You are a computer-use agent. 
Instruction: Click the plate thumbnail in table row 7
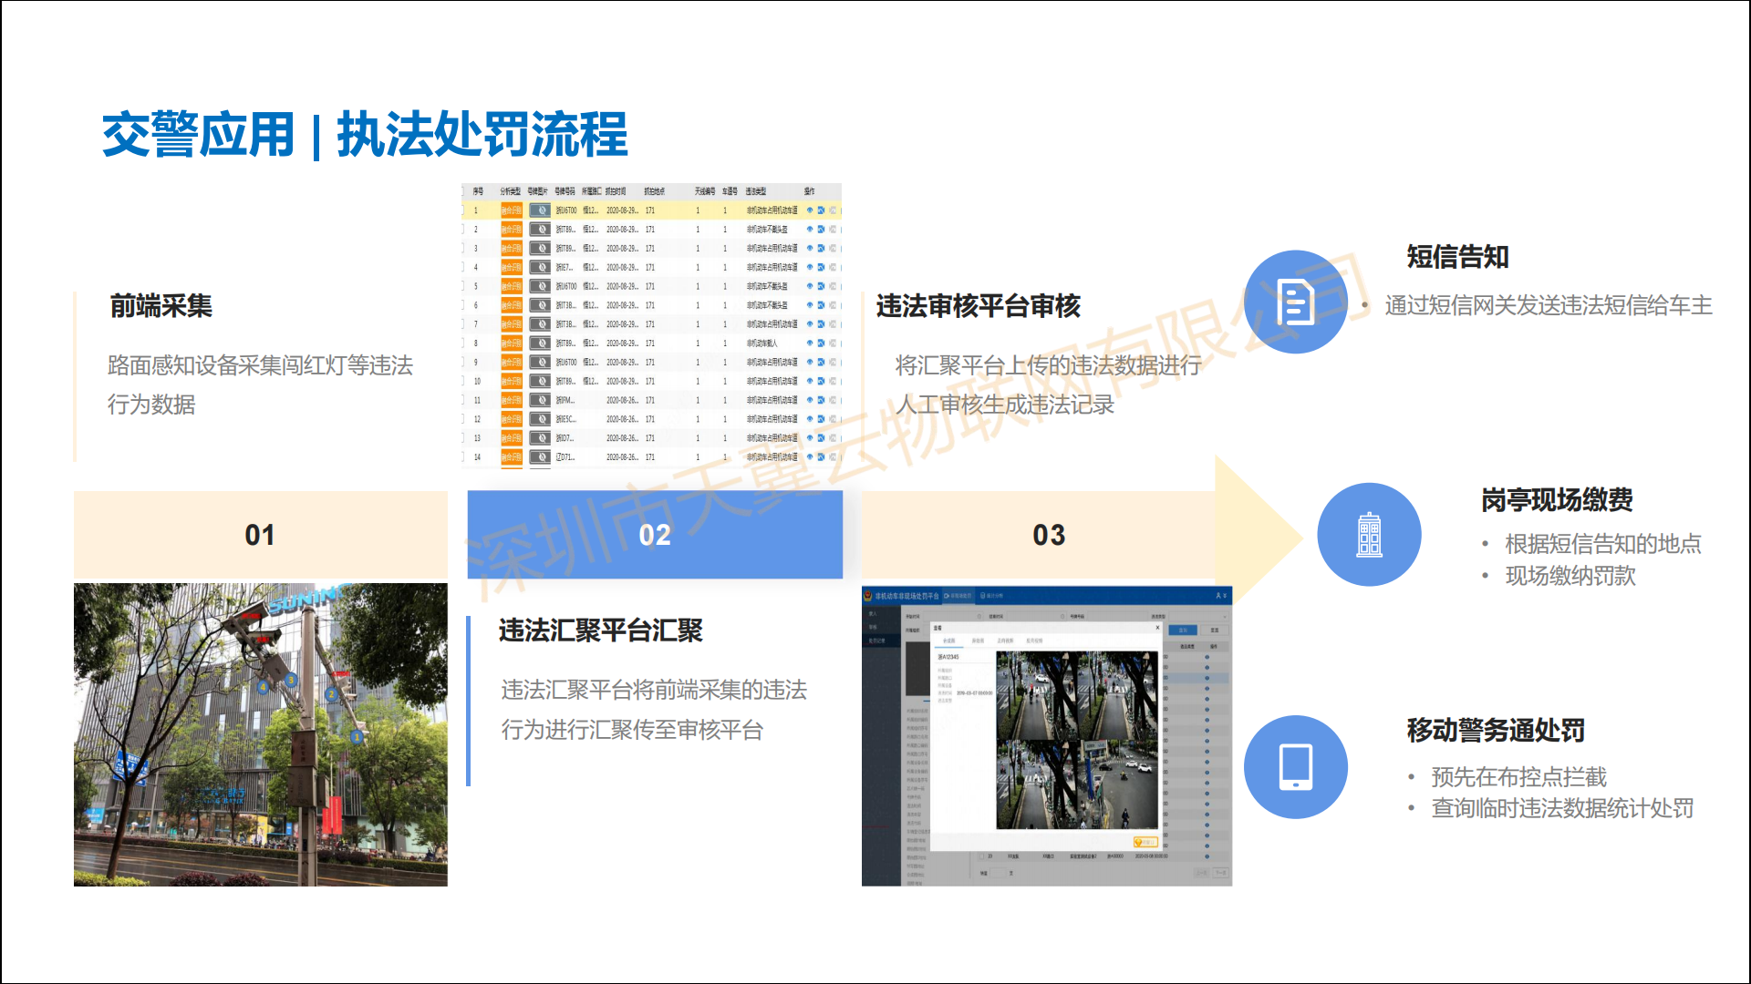tap(541, 324)
